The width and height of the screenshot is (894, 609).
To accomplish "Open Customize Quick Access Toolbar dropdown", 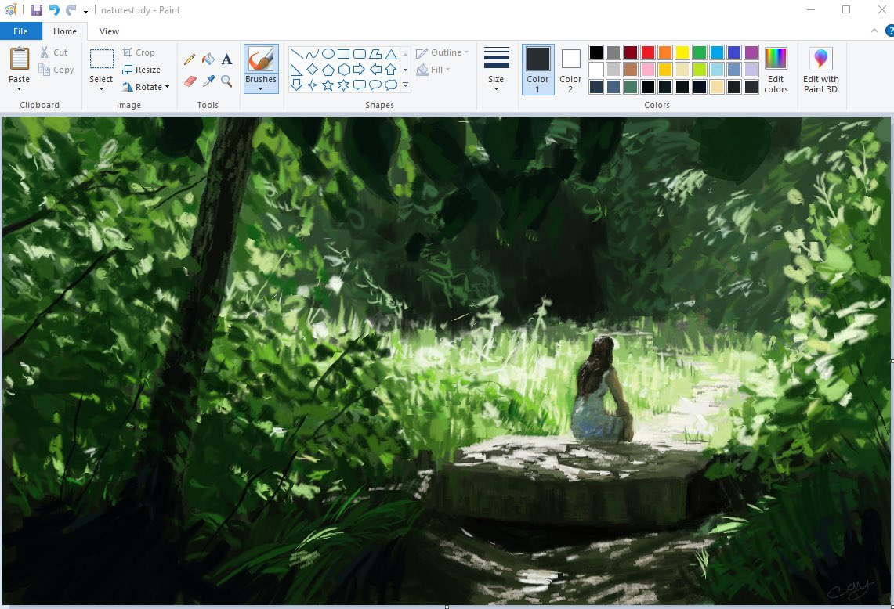I will point(85,10).
